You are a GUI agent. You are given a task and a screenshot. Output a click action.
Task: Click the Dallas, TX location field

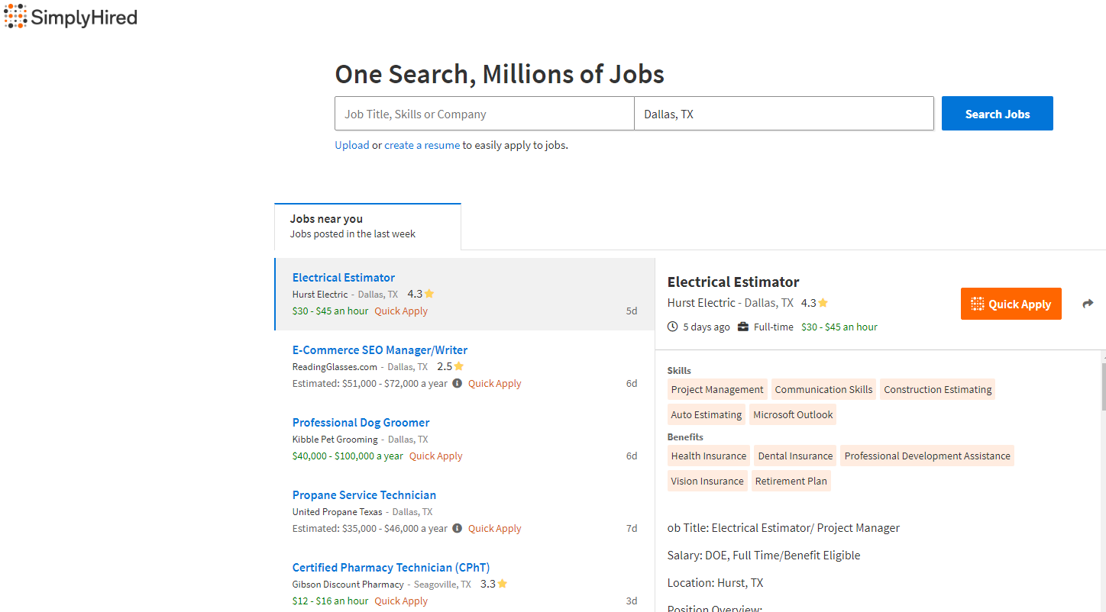point(784,114)
